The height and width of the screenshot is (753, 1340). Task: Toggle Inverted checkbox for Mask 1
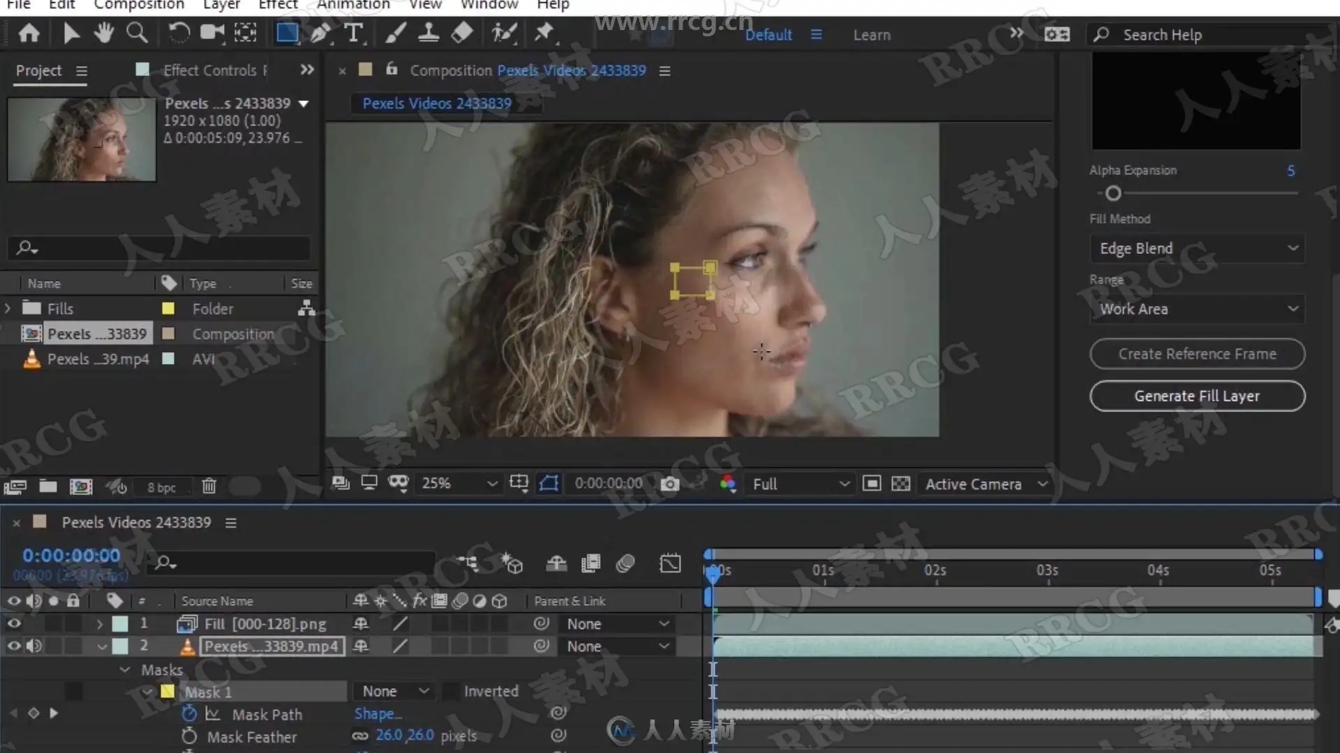point(451,691)
